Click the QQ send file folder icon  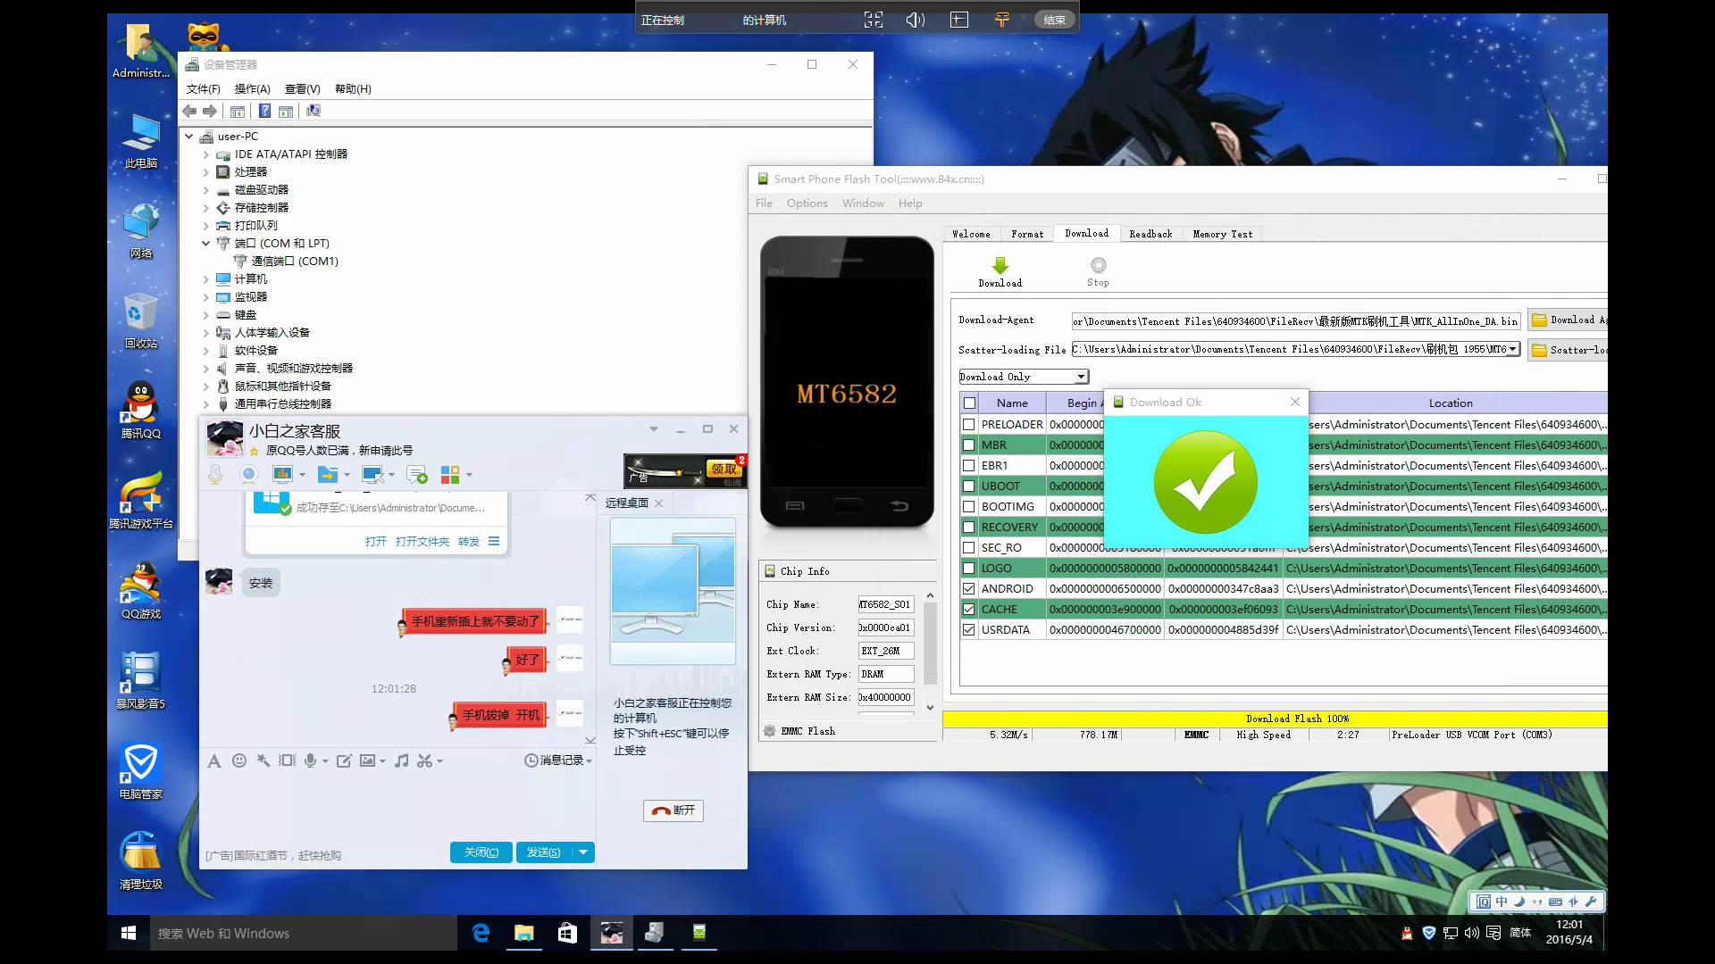click(328, 474)
